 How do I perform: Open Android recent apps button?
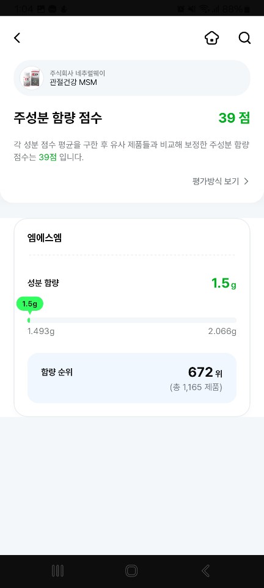(x=57, y=571)
